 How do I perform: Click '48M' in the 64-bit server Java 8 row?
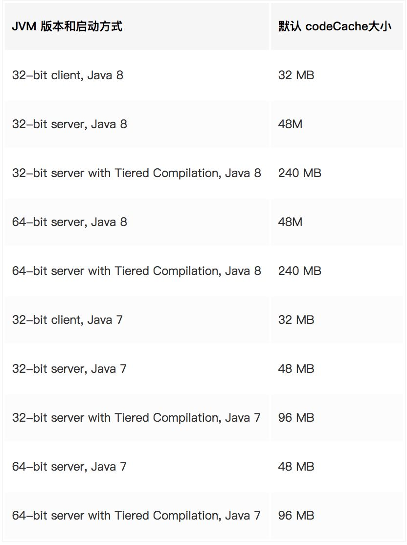tap(290, 222)
